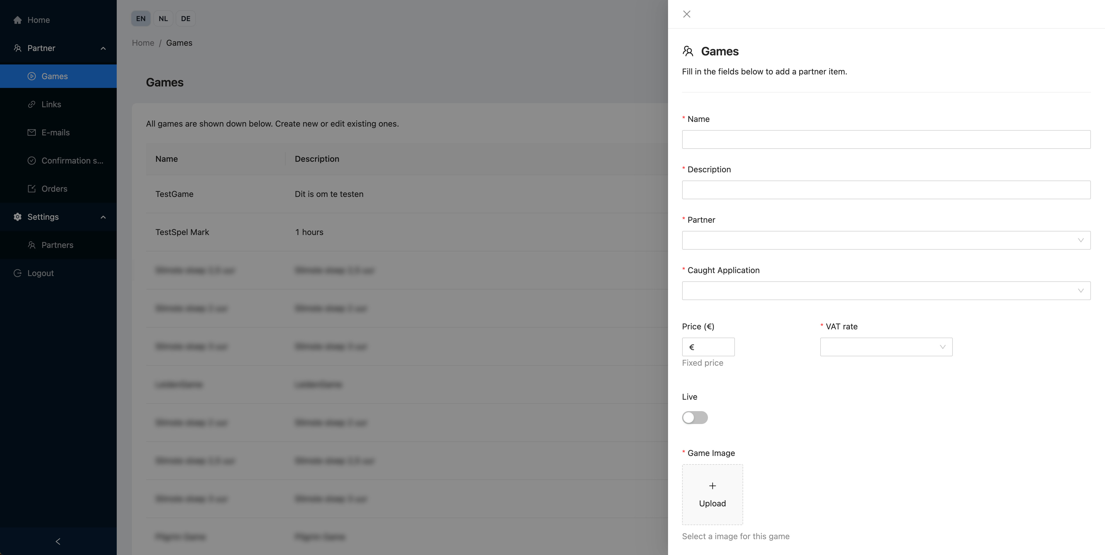Screen dimensions: 1105x555
Task: Click the Links chain icon
Action: (x=32, y=105)
